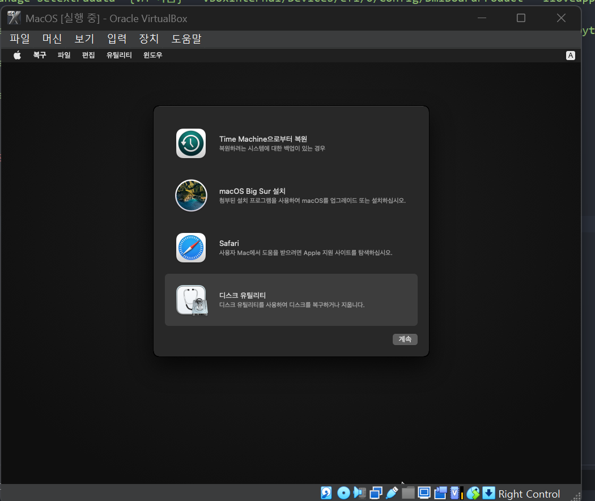Image resolution: width=595 pixels, height=501 pixels.
Task: Click the keyboard capture arrow icon
Action: 488,492
